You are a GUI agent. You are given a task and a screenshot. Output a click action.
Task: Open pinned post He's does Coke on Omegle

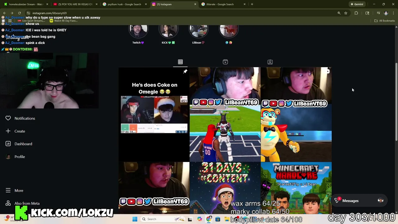(154, 114)
